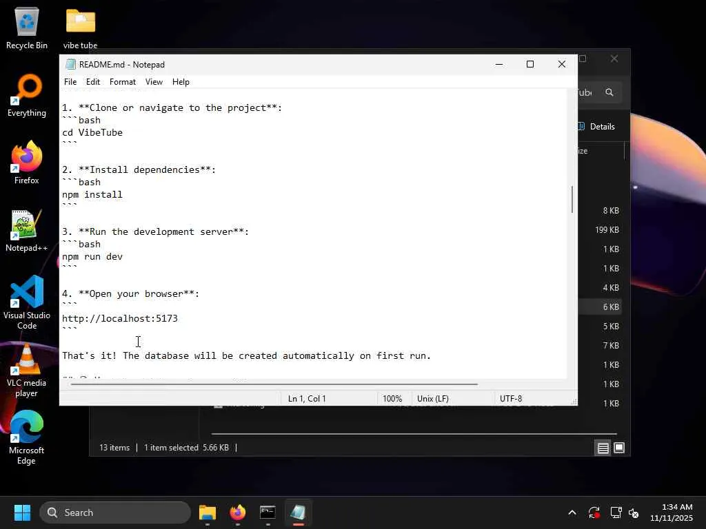Viewport: 706px width, 529px height.
Task: Open the Format menu in Notepad
Action: coord(123,82)
